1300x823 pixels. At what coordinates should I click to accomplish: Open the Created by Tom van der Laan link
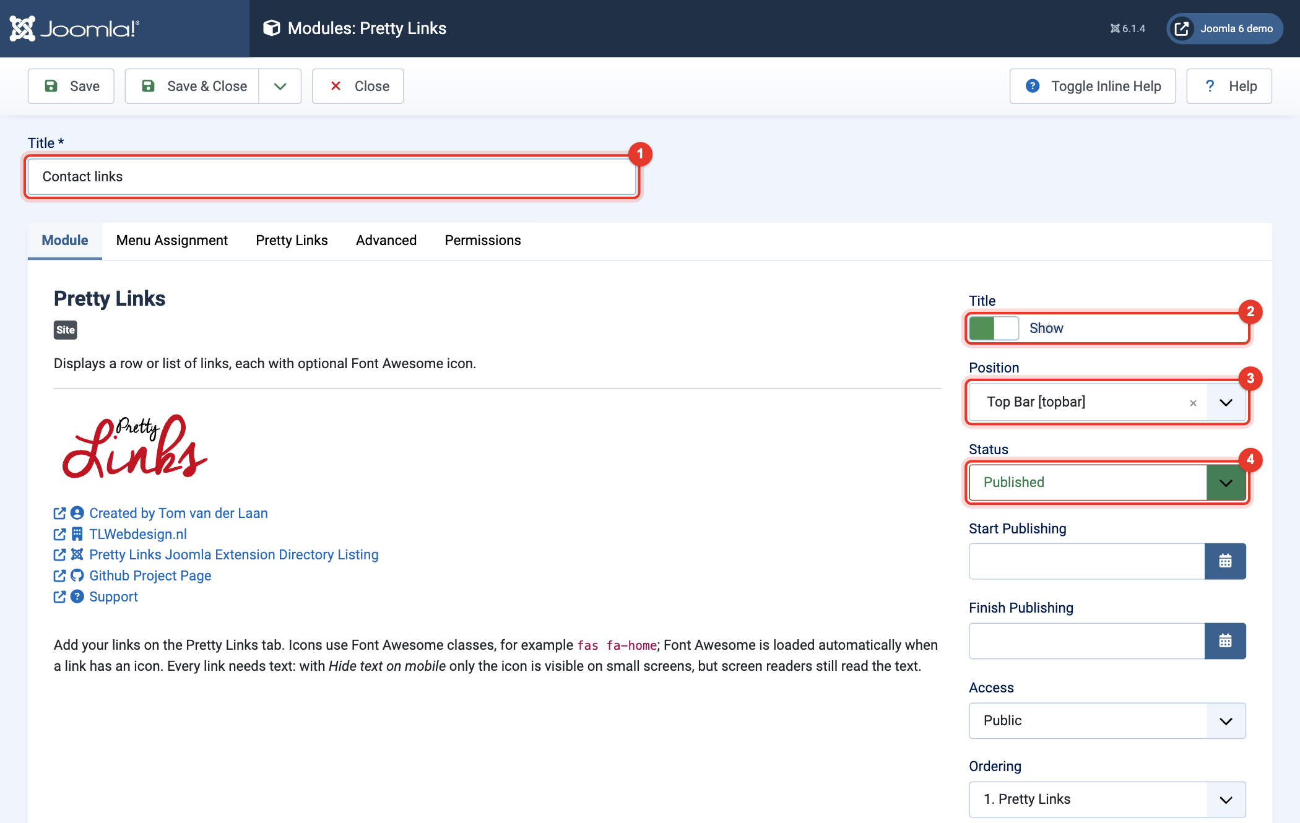click(x=178, y=514)
